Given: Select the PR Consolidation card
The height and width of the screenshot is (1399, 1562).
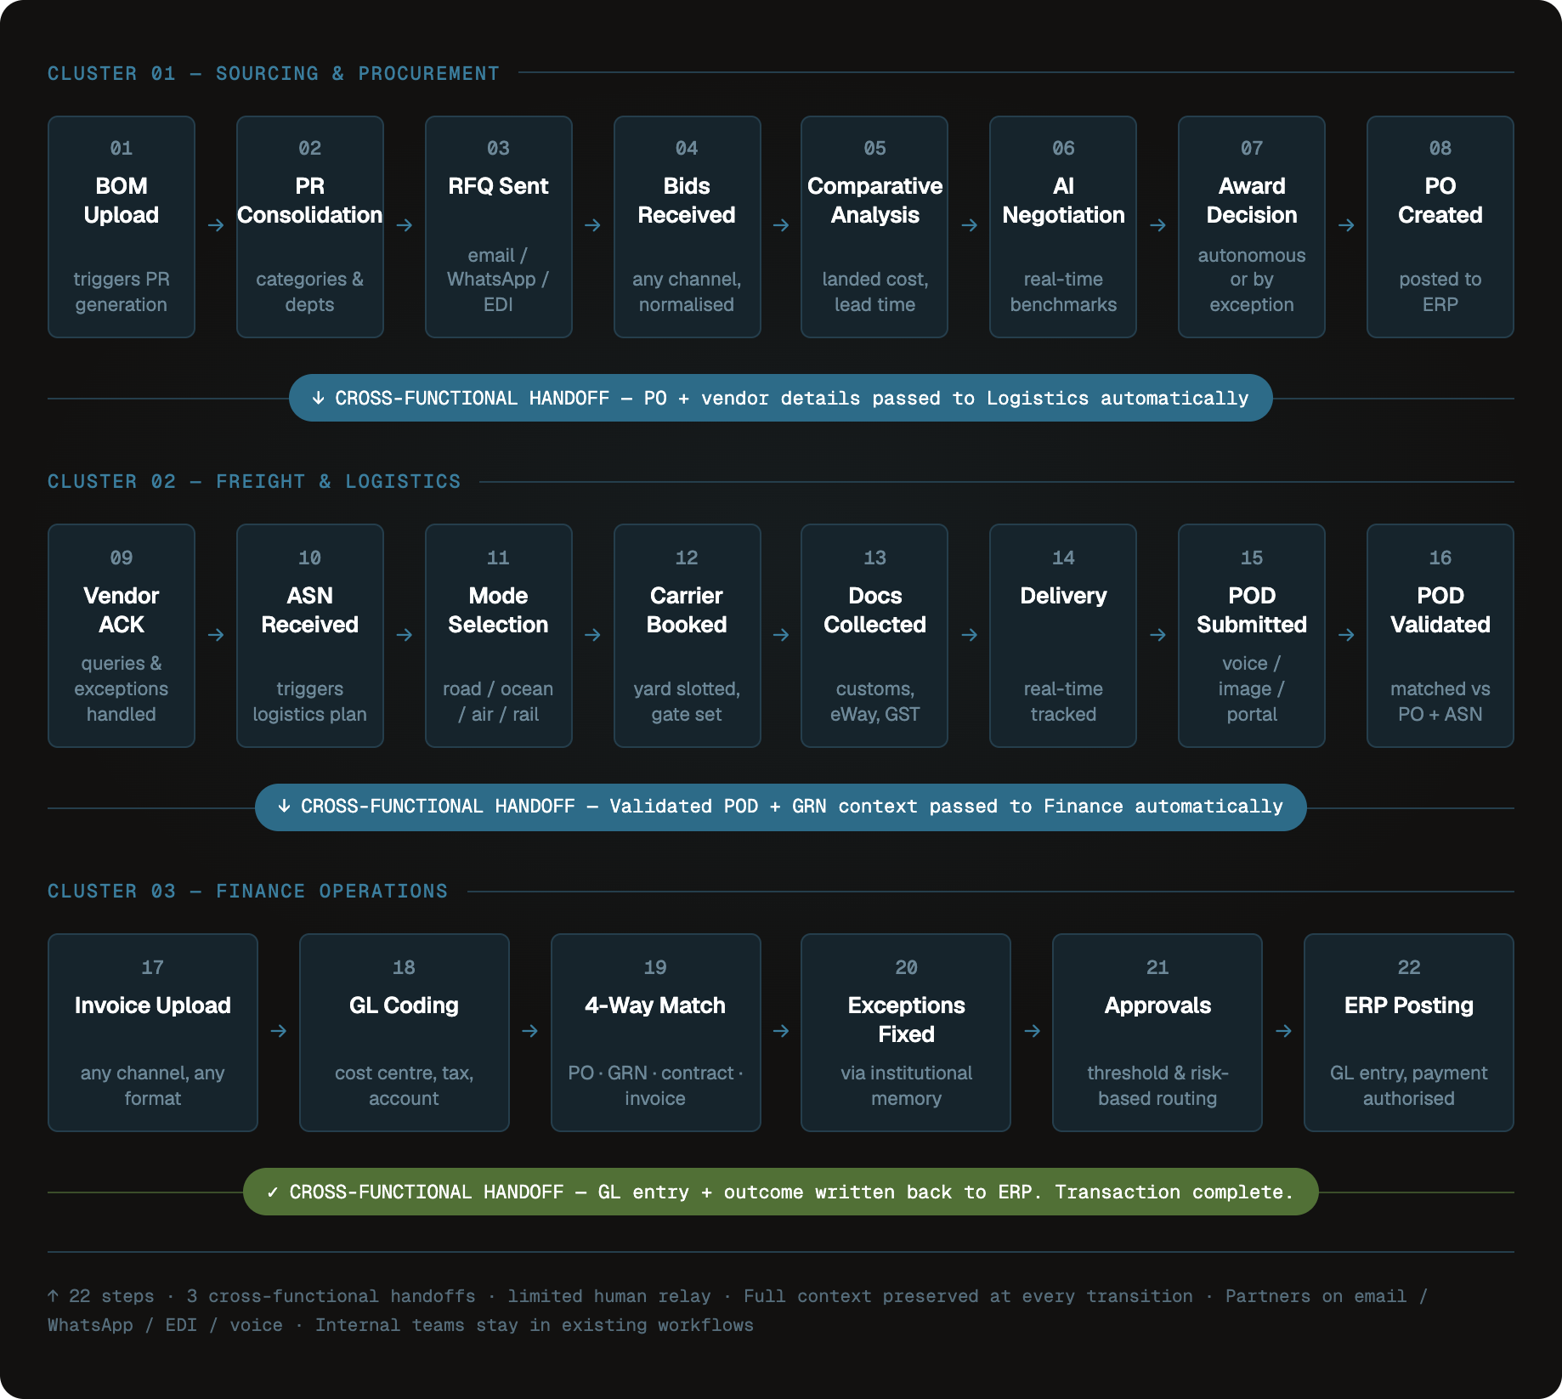Looking at the screenshot, I should click(x=310, y=227).
